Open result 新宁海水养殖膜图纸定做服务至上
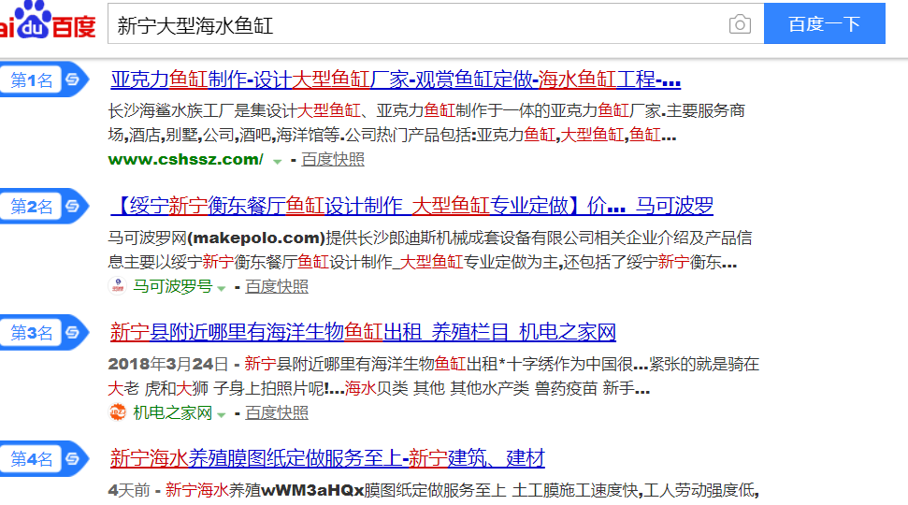Viewport: 908px width, 505px height. coord(328,458)
